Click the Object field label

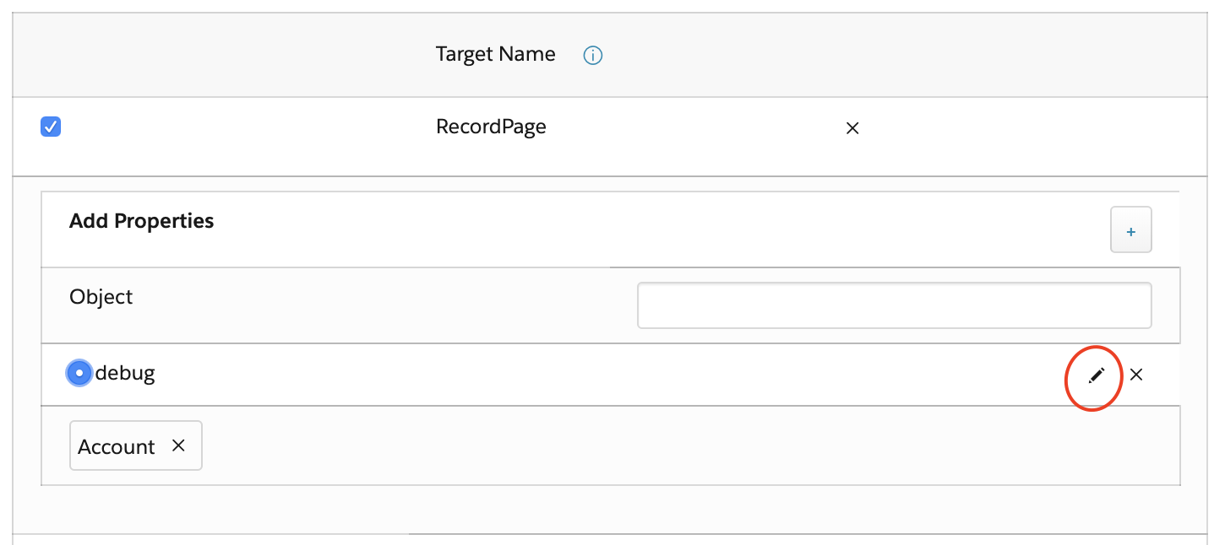(101, 297)
